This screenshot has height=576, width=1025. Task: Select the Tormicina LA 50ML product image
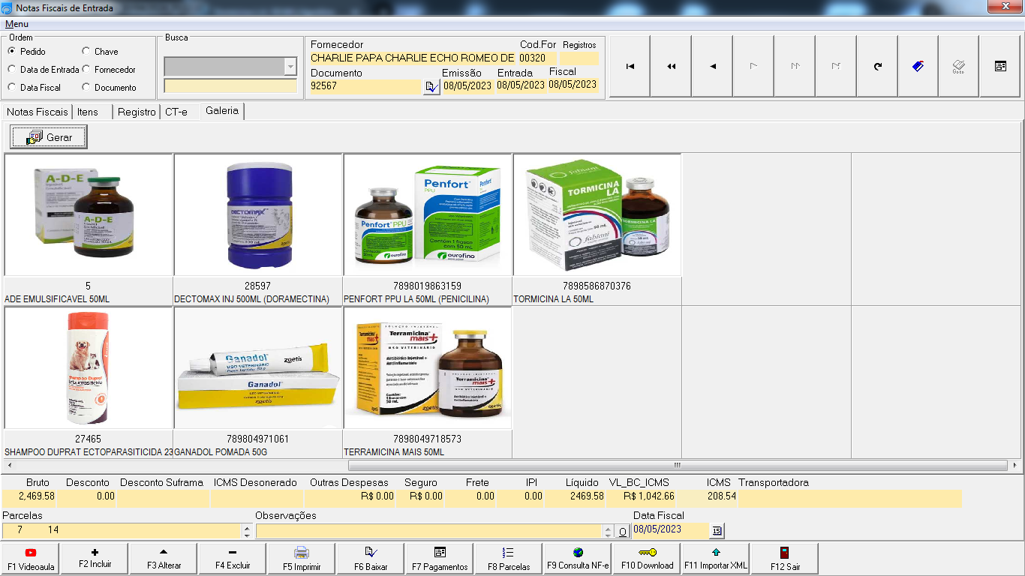click(x=597, y=215)
